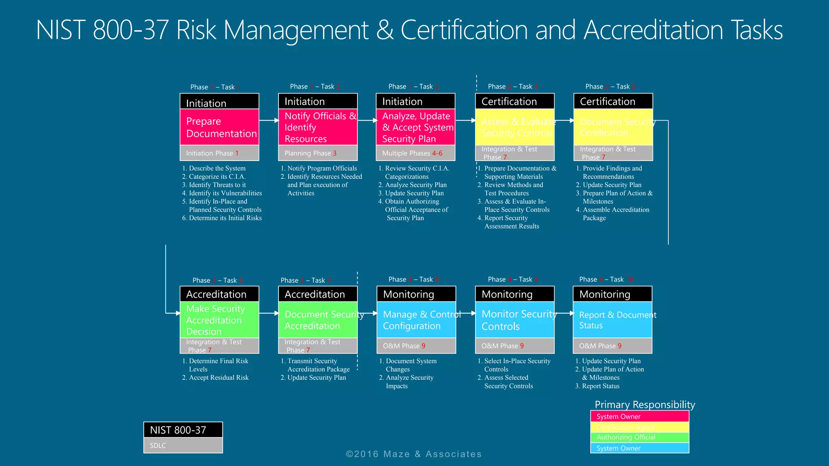Click the Monitoring header above Report & Document Status
The image size is (829, 466).
[x=612, y=294]
